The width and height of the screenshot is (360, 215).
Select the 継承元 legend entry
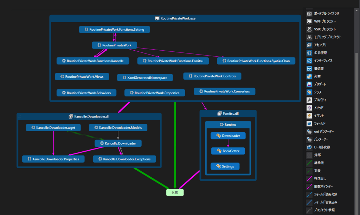pos(309,163)
